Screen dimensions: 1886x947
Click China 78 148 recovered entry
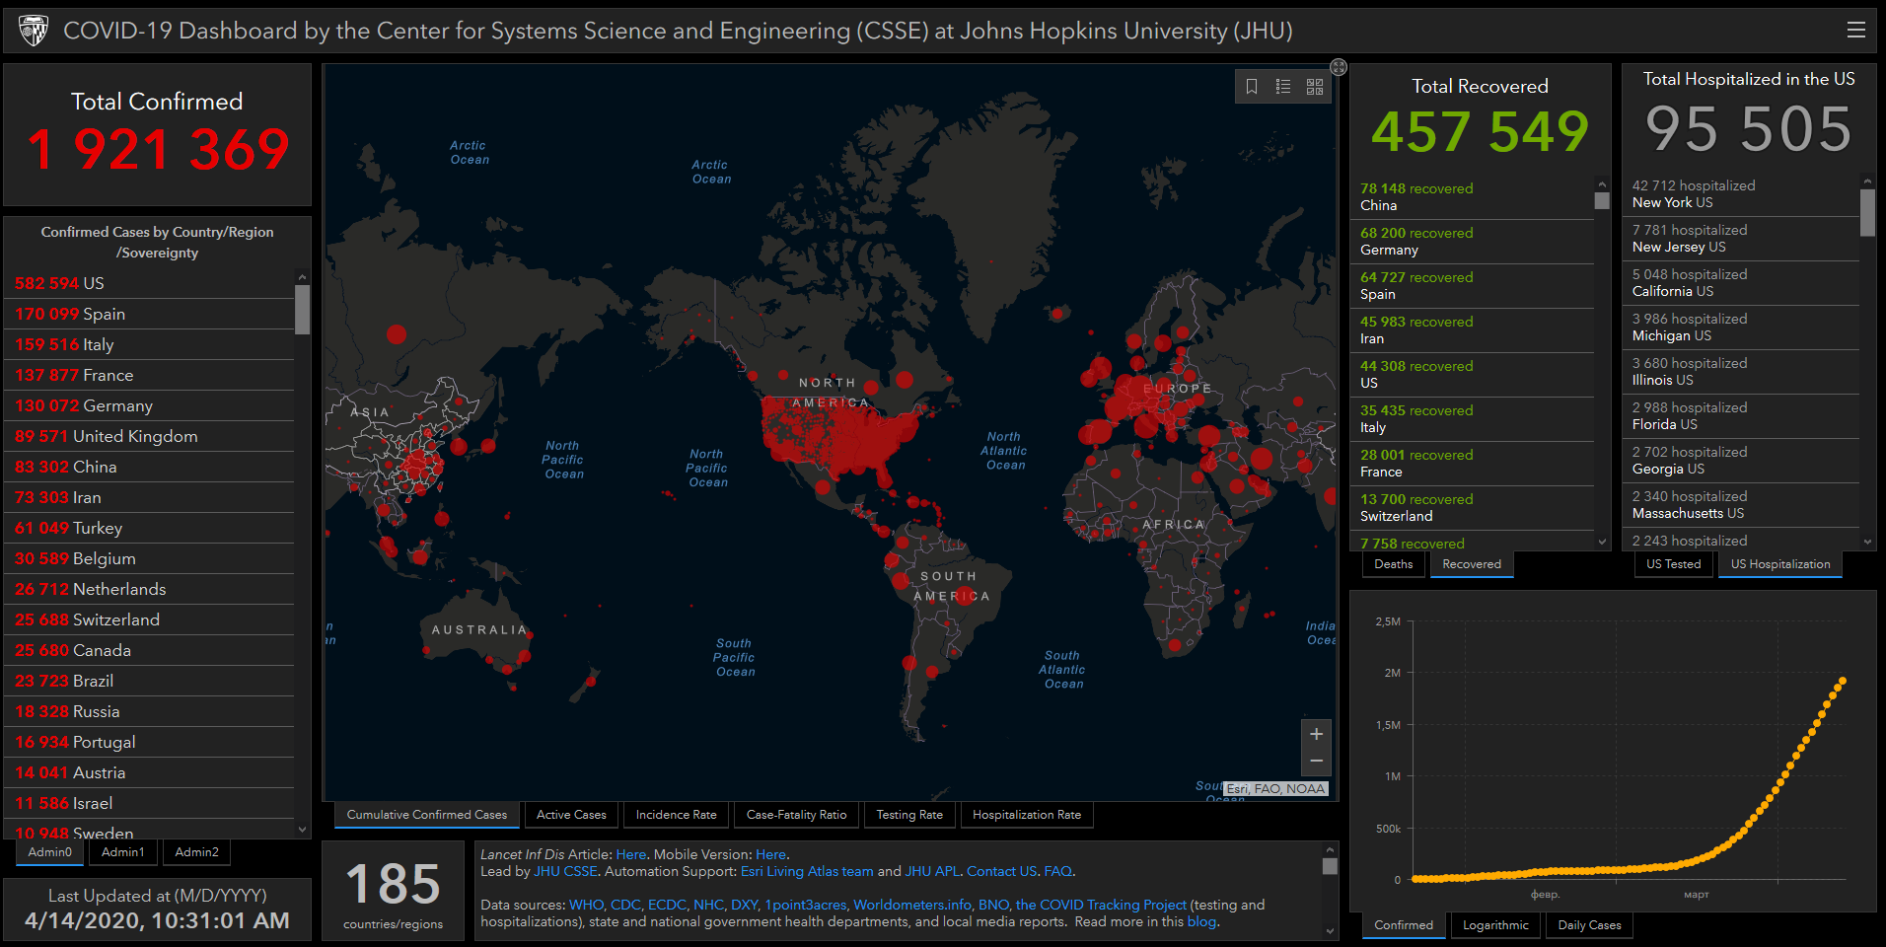[x=1472, y=197]
